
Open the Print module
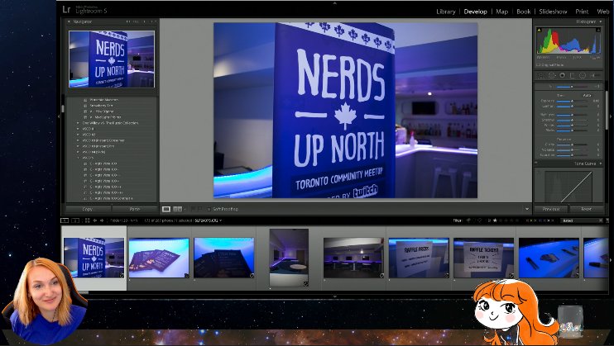[582, 12]
